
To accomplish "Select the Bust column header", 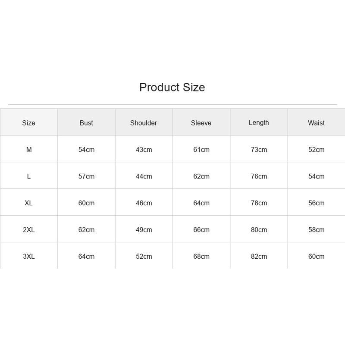I will tap(86, 123).
